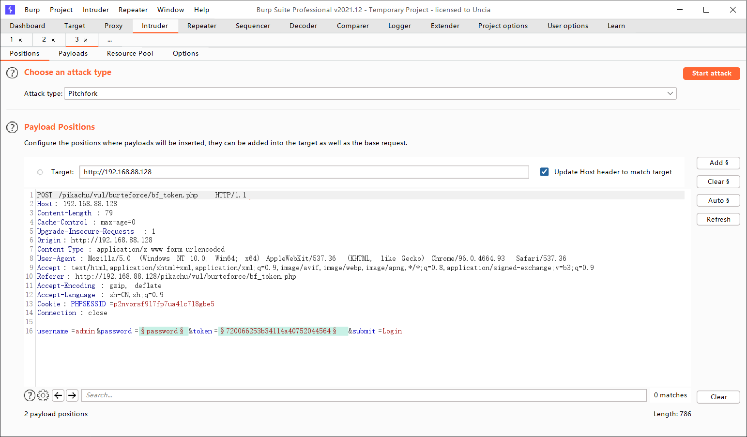Switch to the Logger tab

[x=400, y=26]
